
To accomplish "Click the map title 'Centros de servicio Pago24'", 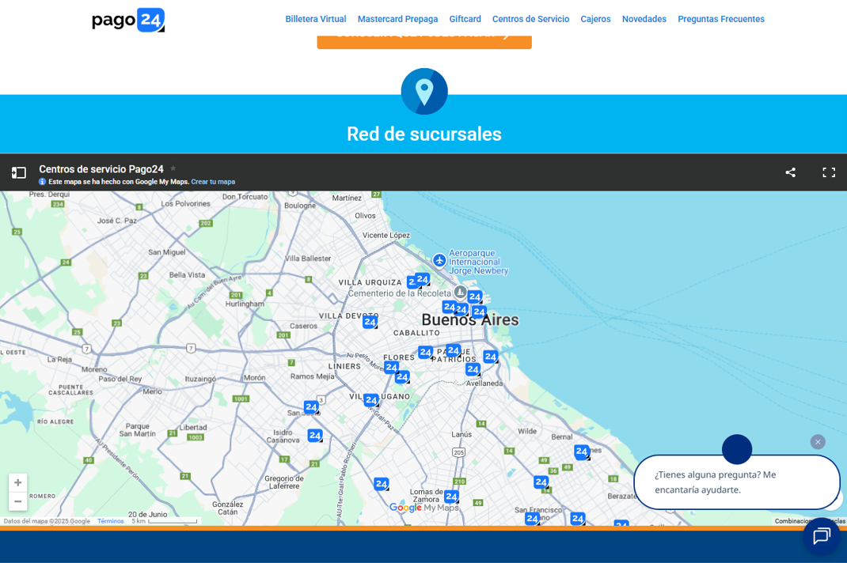I will (x=101, y=169).
